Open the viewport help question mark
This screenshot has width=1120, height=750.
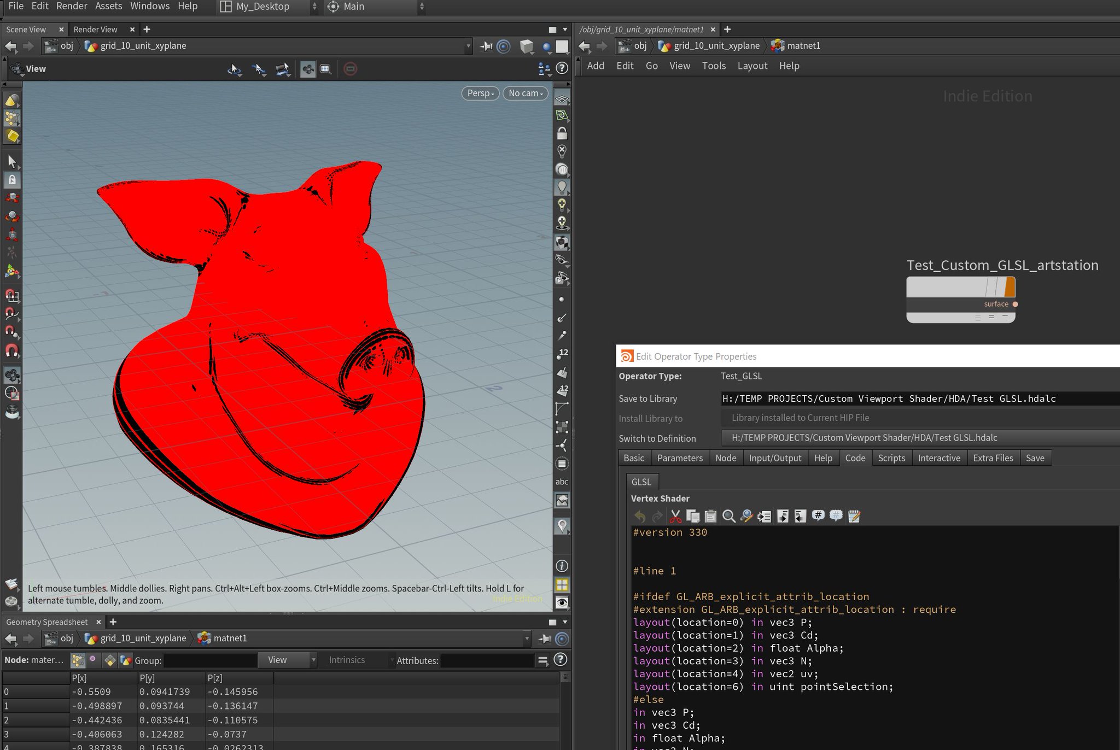point(562,68)
